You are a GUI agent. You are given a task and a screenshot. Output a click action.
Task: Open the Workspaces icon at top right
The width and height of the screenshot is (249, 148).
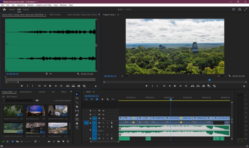234,10
